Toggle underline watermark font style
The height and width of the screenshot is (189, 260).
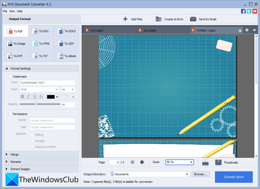click(35, 96)
